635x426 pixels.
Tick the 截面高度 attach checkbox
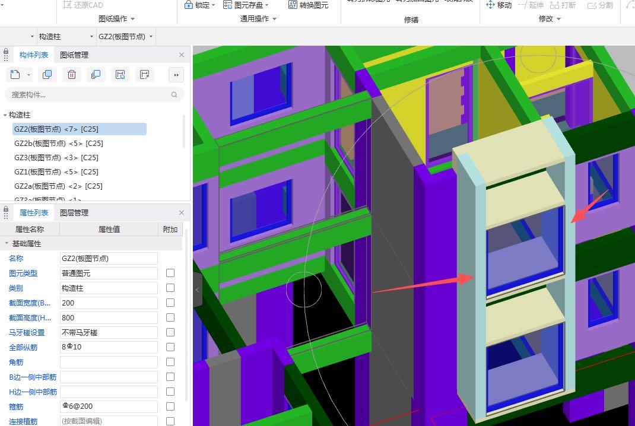pyautogui.click(x=170, y=317)
